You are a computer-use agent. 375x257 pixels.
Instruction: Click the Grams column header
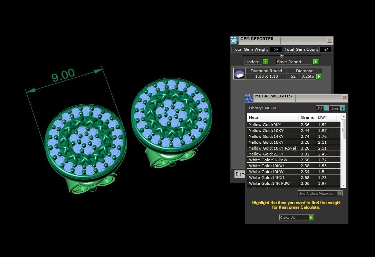point(307,117)
